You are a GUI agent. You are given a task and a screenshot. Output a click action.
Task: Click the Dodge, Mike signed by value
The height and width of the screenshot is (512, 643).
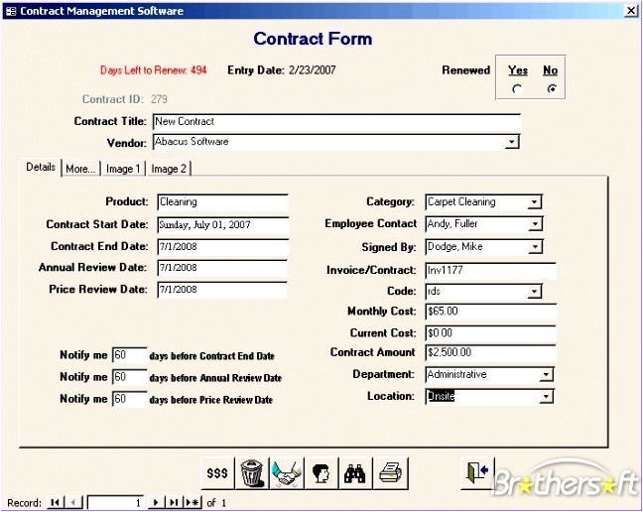454,247
